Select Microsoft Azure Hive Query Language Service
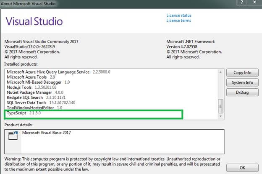 58,72
